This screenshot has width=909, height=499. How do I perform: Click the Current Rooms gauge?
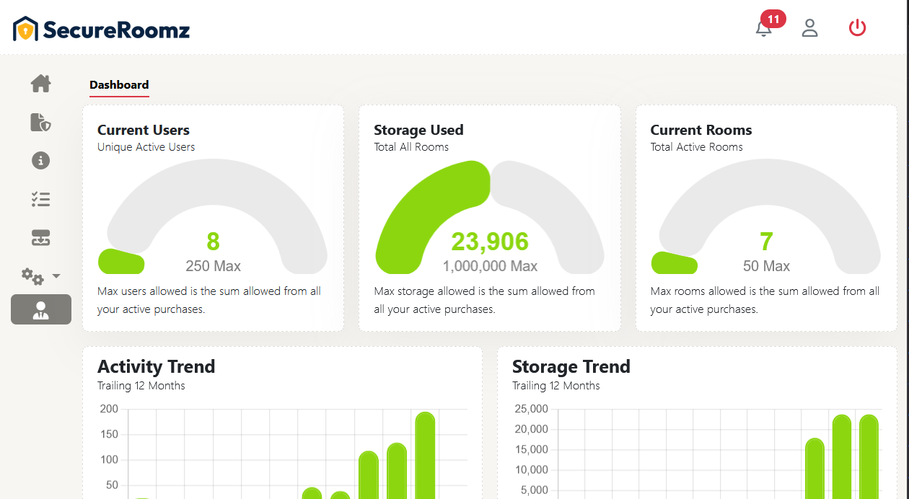(765, 216)
